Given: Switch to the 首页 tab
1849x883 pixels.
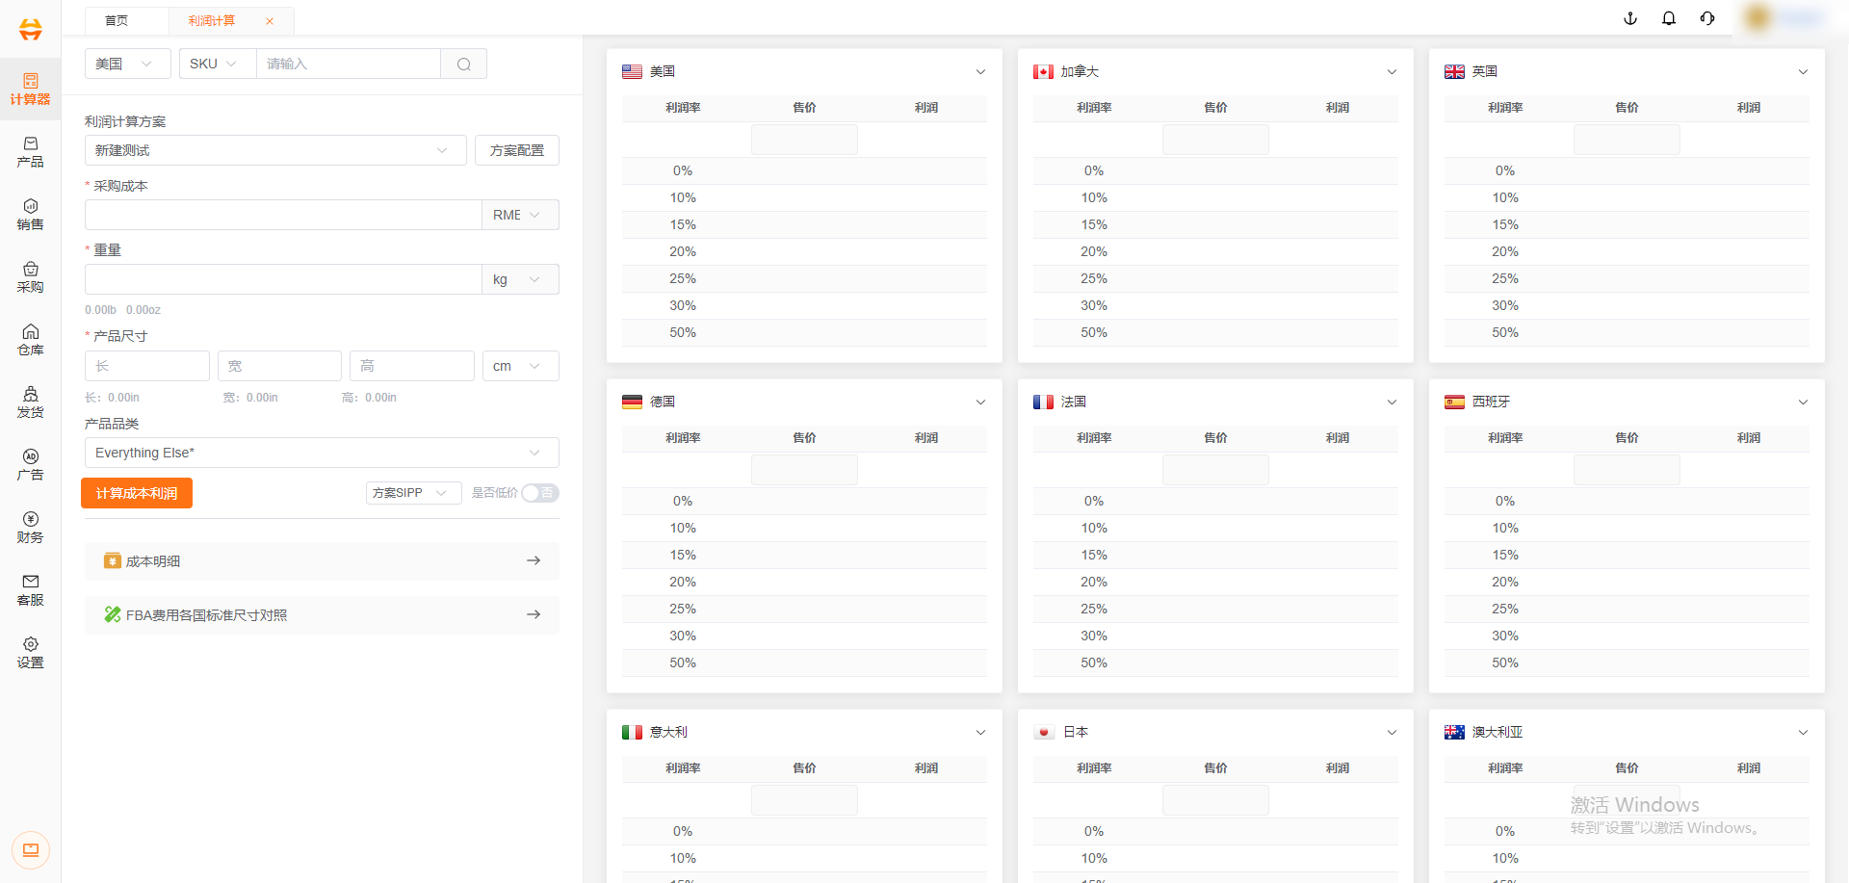Looking at the screenshot, I should (117, 20).
